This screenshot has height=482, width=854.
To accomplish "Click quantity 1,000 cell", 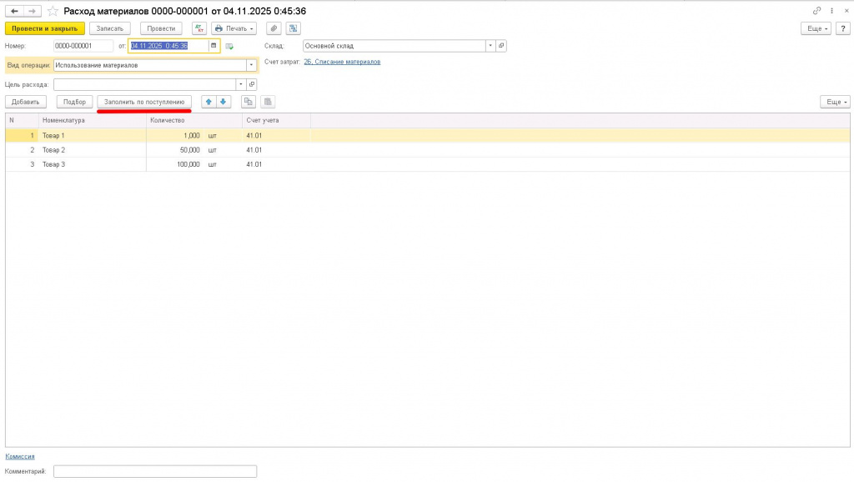I will [174, 136].
